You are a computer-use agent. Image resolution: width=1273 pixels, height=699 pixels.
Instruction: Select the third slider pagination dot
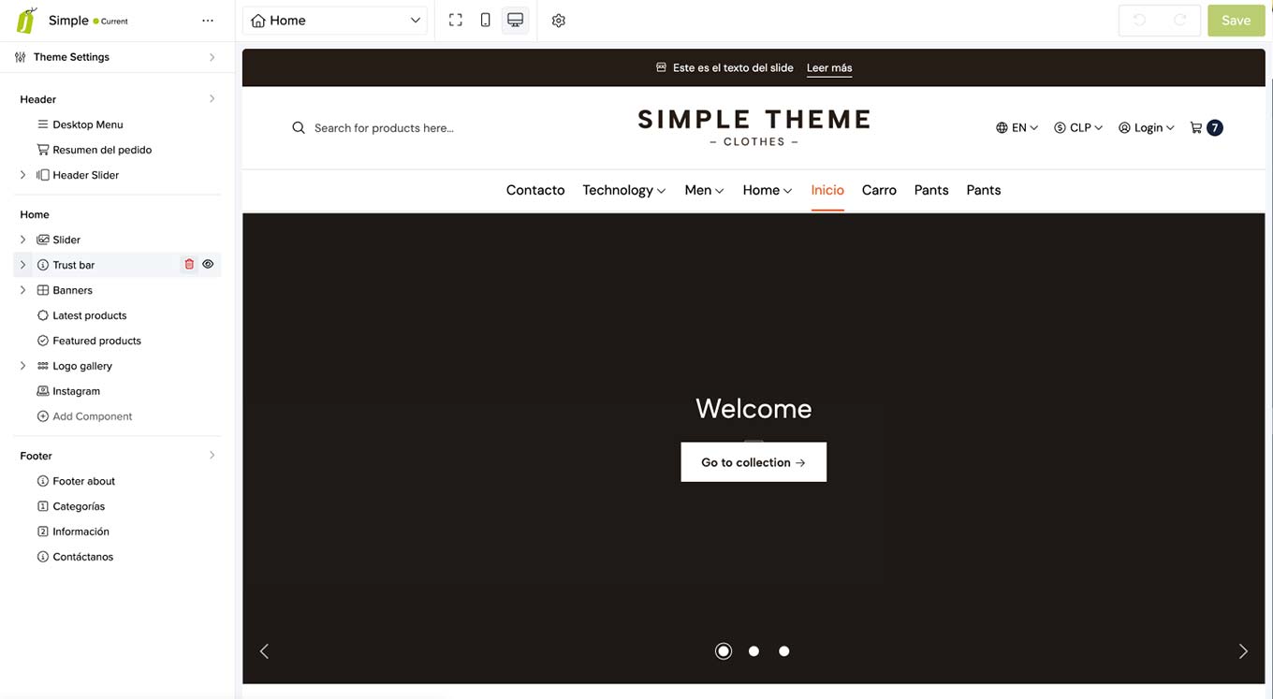[x=783, y=650]
